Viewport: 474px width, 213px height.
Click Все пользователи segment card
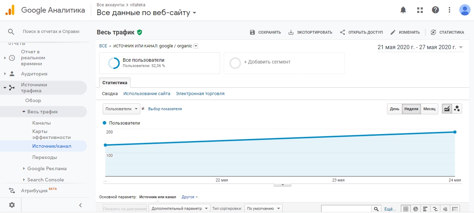click(x=160, y=63)
